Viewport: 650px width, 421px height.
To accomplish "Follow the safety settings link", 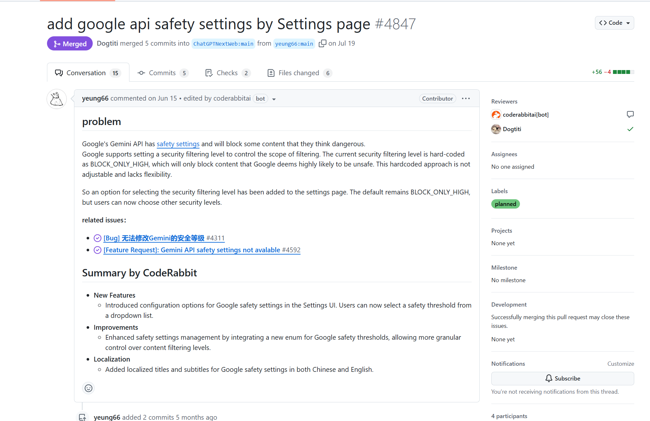I will click(x=178, y=144).
